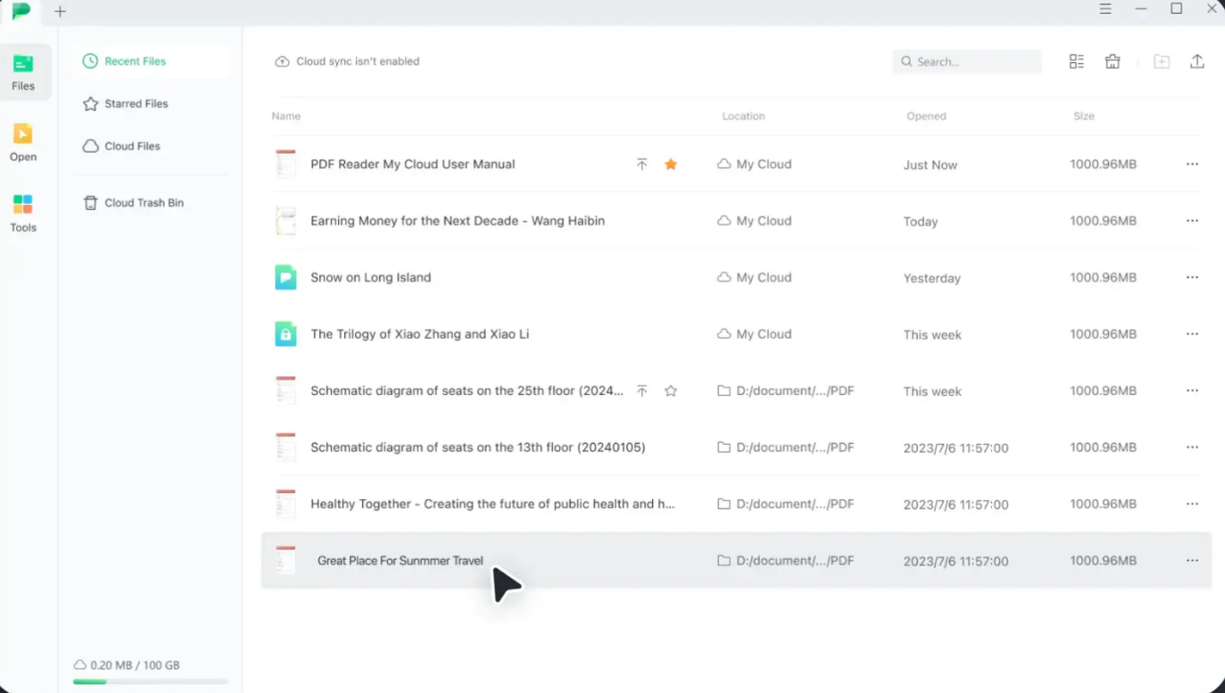Click the Cloud sync isn't enabled notice
This screenshot has height=693, width=1225.
347,61
